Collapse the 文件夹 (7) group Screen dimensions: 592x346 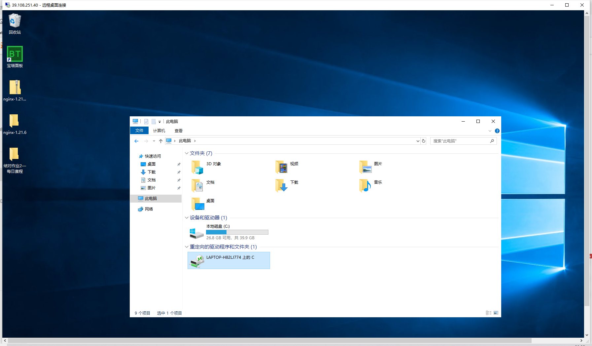click(187, 153)
